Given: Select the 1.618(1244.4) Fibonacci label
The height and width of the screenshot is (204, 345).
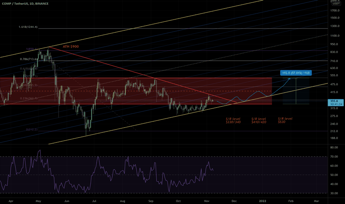Looking at the screenshot, I should [x=28, y=27].
